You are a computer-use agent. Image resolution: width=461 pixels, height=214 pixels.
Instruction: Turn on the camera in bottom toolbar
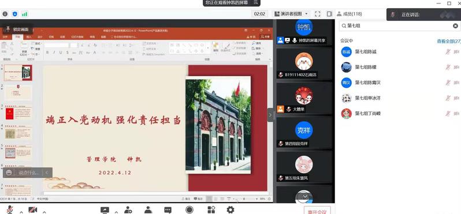(32, 209)
